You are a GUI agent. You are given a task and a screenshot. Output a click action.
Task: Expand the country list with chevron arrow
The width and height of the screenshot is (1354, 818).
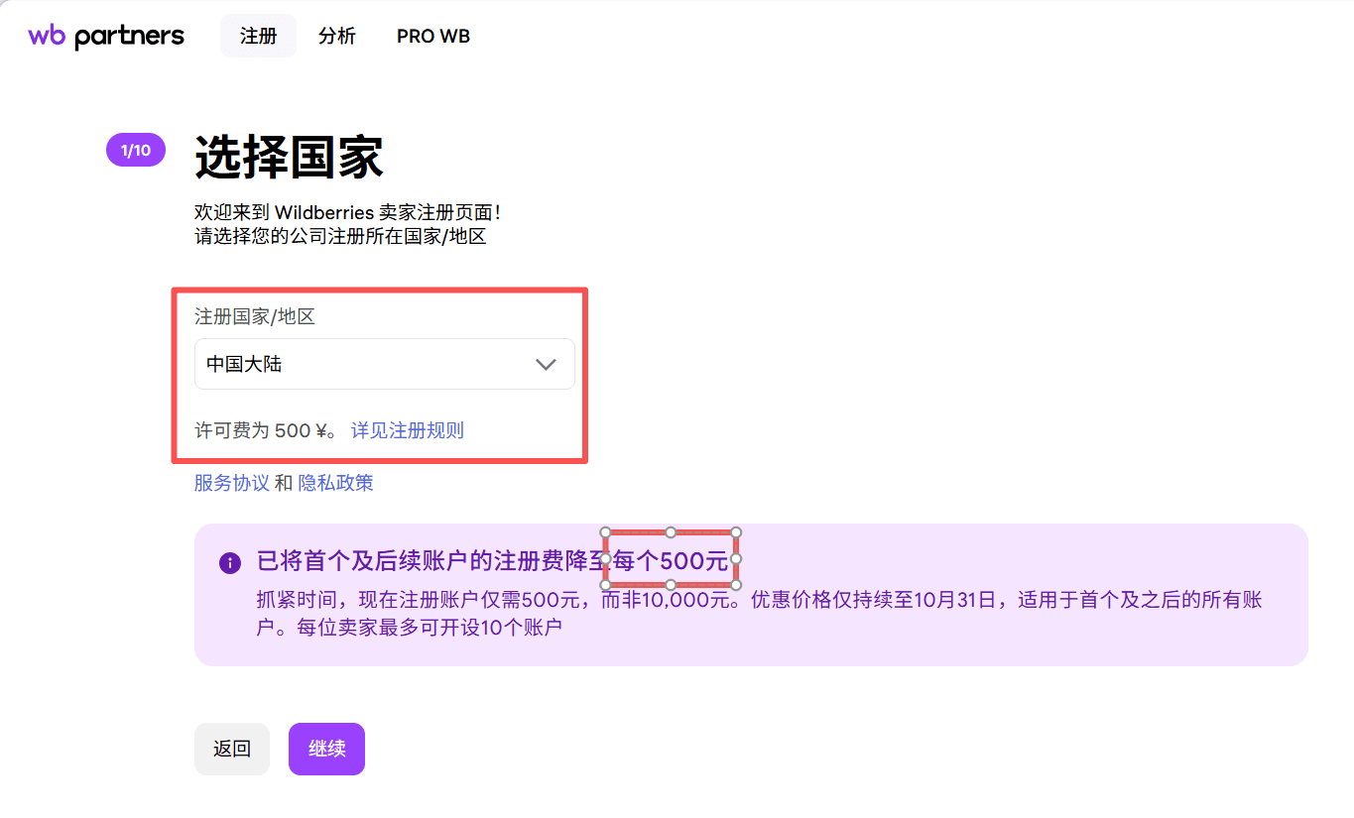[x=546, y=364]
